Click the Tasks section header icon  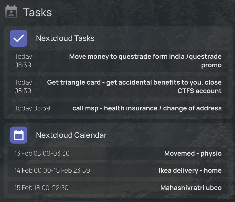tap(11, 12)
